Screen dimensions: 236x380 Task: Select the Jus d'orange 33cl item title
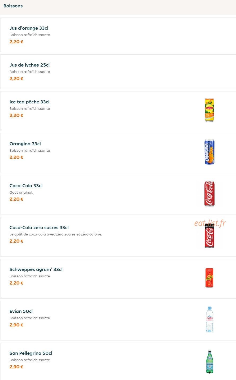pos(29,28)
